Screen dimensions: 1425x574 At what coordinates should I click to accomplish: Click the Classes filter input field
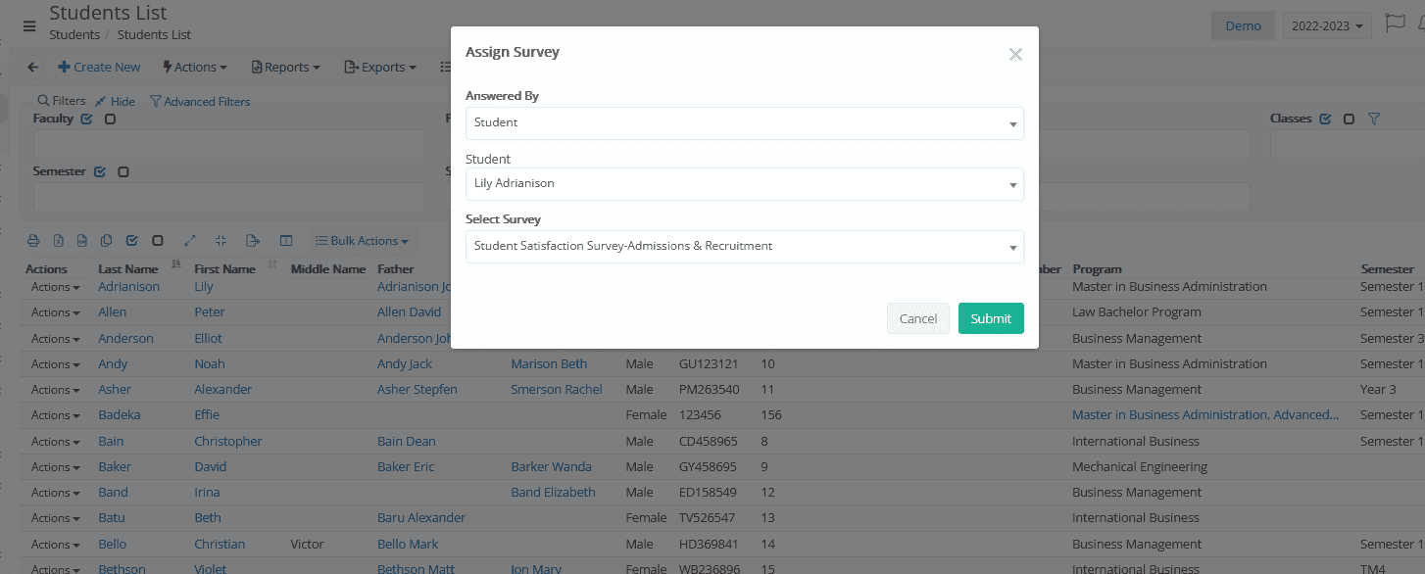click(x=1348, y=145)
